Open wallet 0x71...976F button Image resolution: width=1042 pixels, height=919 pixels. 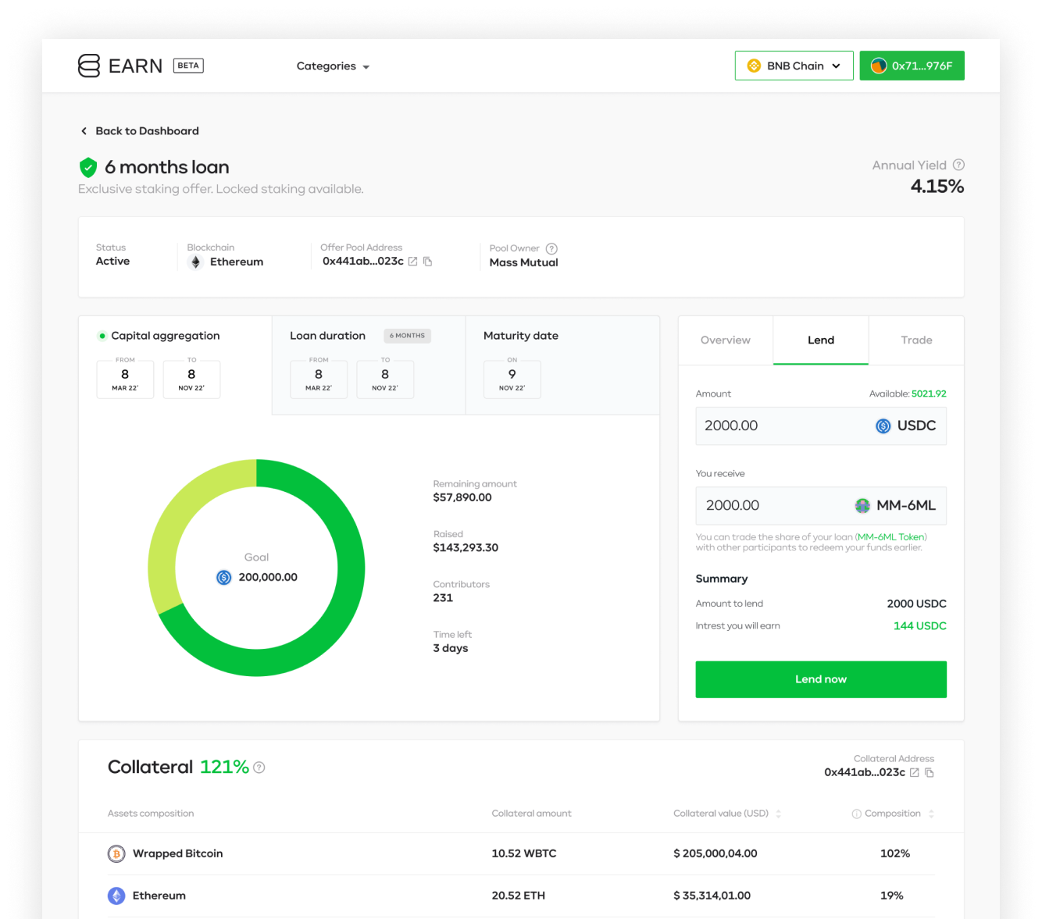[912, 66]
